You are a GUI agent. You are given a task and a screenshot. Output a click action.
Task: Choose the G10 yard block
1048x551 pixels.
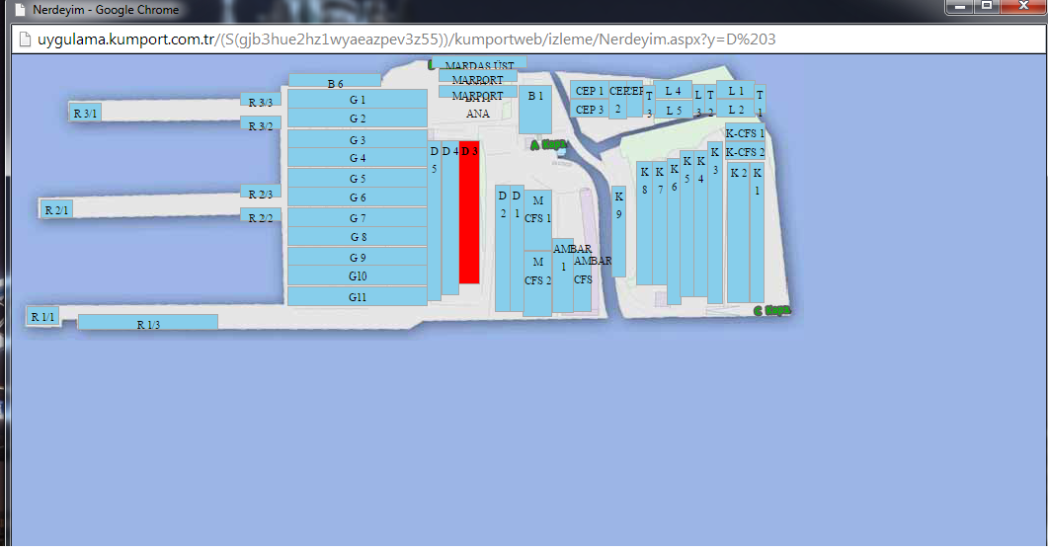[358, 275]
